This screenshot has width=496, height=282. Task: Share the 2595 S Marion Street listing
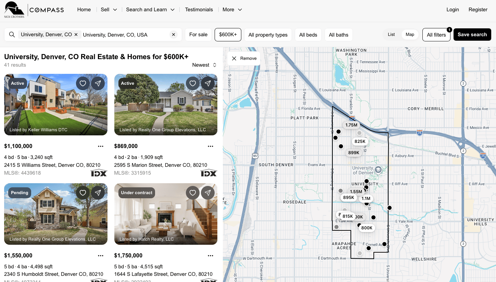tap(208, 83)
